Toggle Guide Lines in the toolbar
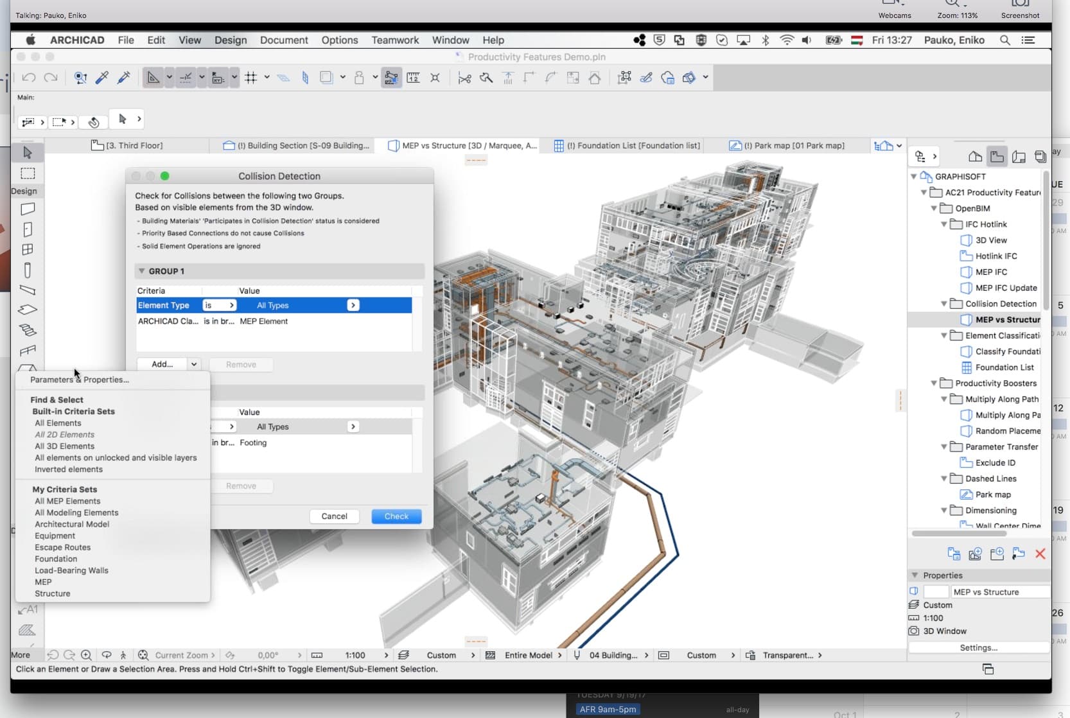 coord(153,78)
